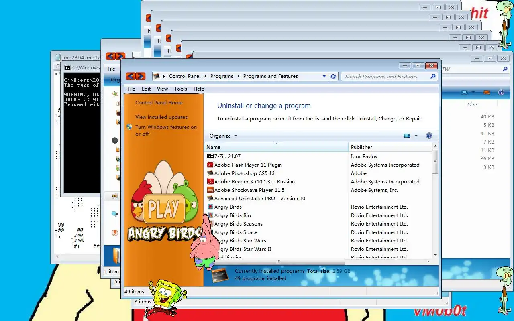Click the Angry Birds Rio icon
Screen dimensions: 514x321
coord(210,215)
